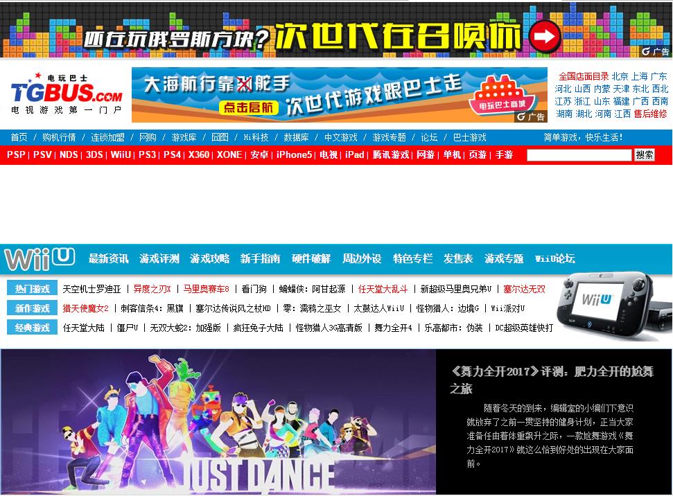Select the PS4 platform link
The width and height of the screenshot is (673, 496).
pos(172,154)
